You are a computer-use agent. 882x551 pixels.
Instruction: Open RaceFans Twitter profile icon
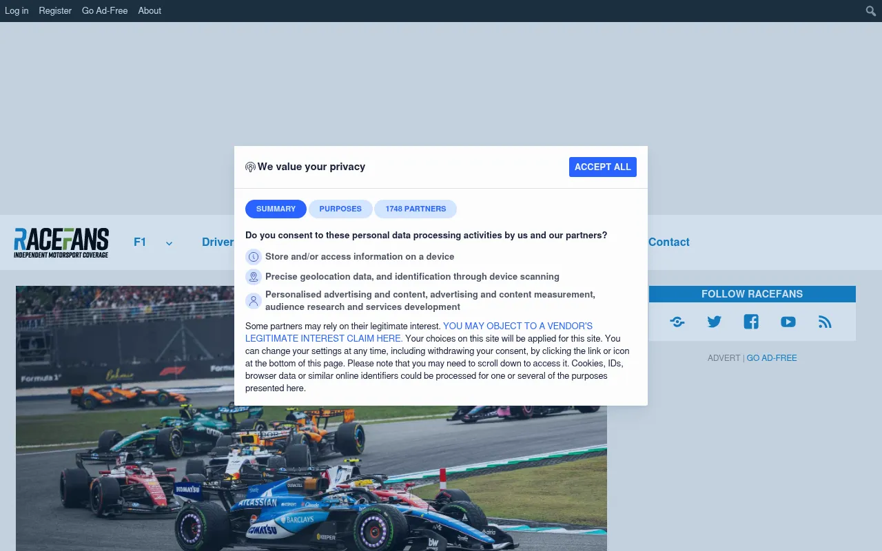pyautogui.click(x=714, y=322)
